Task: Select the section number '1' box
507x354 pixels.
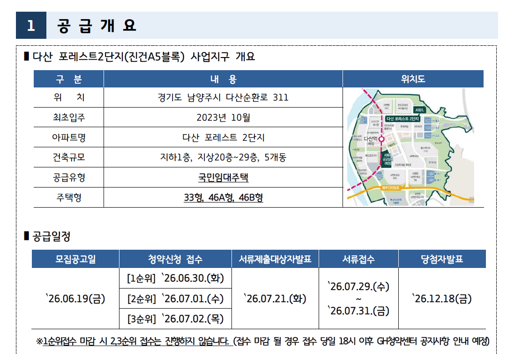Action: pos(31,25)
